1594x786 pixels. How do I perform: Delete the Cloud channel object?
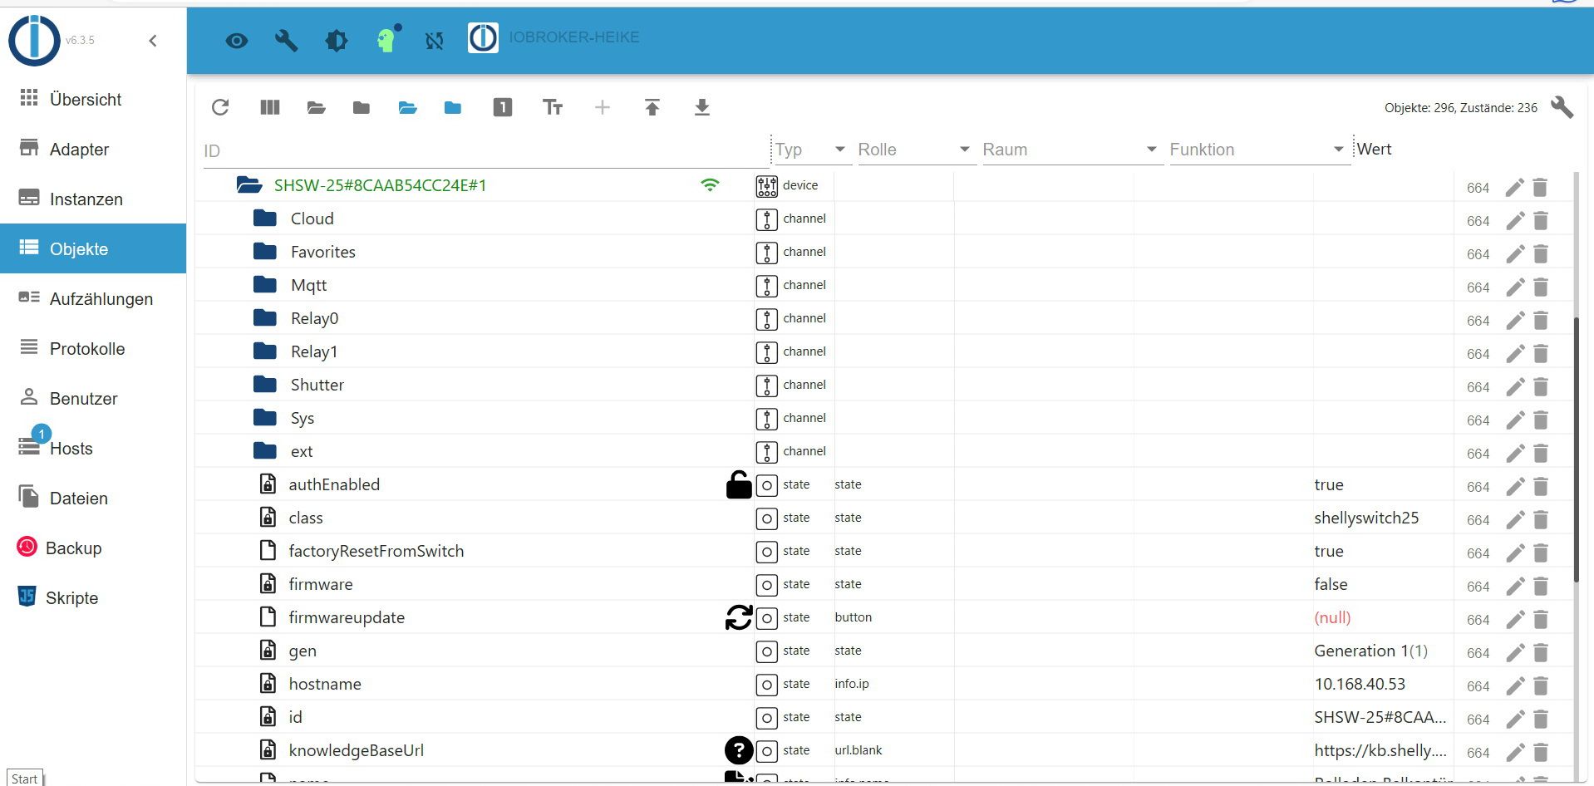1540,221
